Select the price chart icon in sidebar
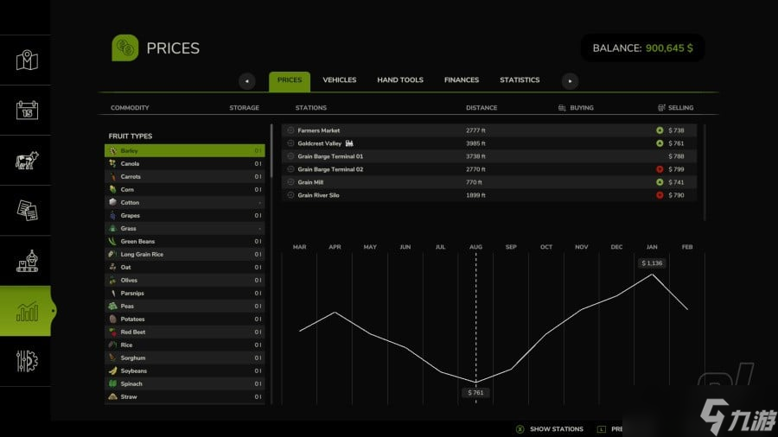The height and width of the screenshot is (437, 778). pyautogui.click(x=27, y=311)
